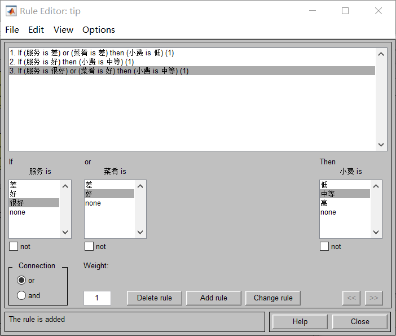Click down arrow of 服务 list scrollbar
The width and height of the screenshot is (396, 336).
coord(65,232)
